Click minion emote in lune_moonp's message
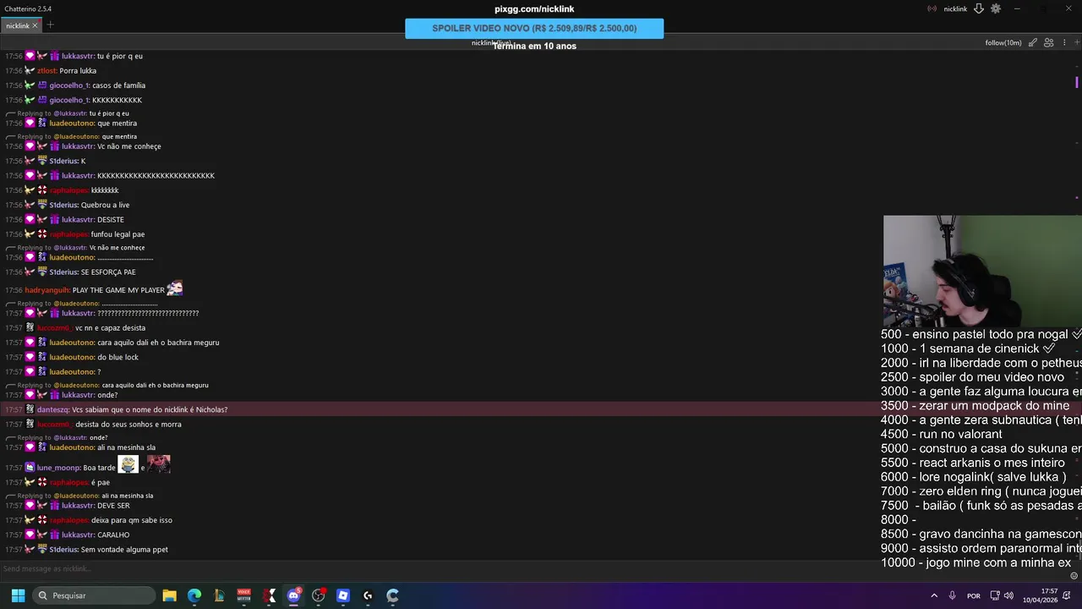 (x=128, y=464)
